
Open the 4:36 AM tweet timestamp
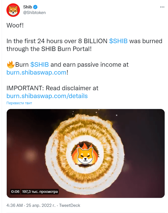point(15,205)
